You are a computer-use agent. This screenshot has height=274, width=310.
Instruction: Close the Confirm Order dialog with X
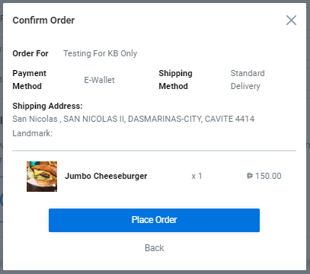coord(291,21)
